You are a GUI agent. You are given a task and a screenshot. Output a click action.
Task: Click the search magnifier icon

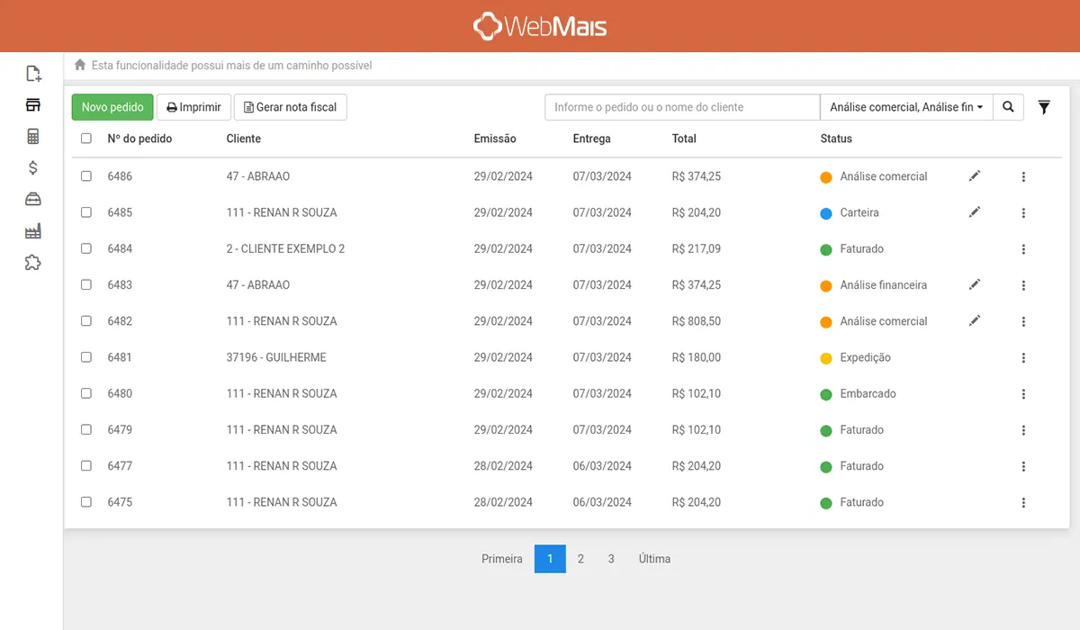point(1008,106)
